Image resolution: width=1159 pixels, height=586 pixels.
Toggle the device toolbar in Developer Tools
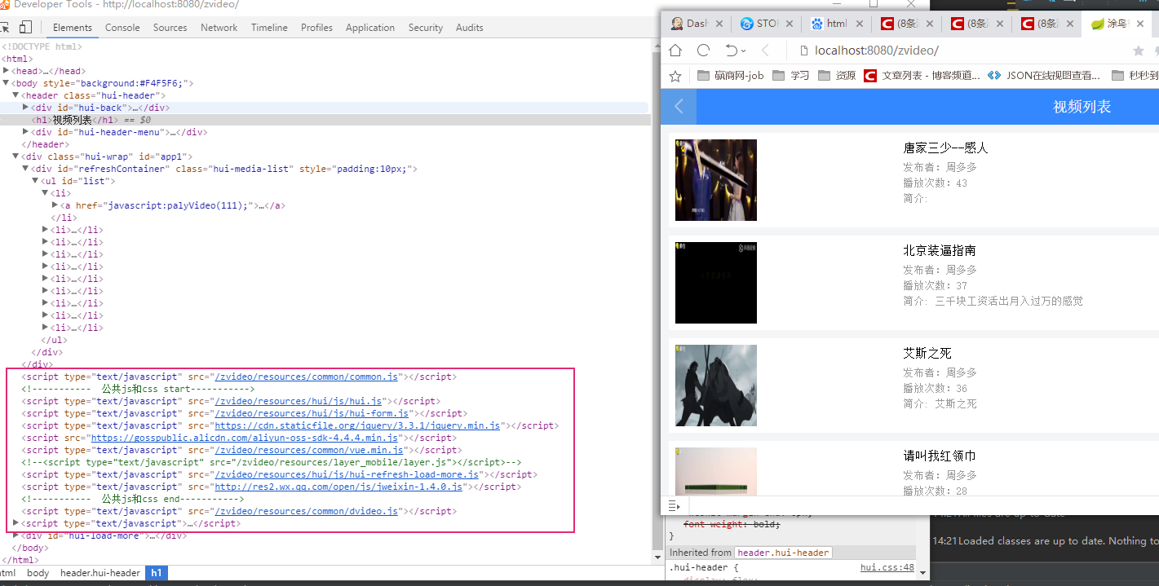click(x=24, y=27)
